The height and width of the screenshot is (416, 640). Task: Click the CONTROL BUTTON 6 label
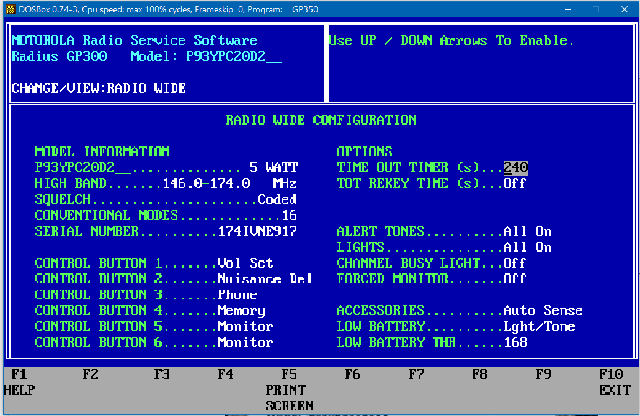point(99,343)
